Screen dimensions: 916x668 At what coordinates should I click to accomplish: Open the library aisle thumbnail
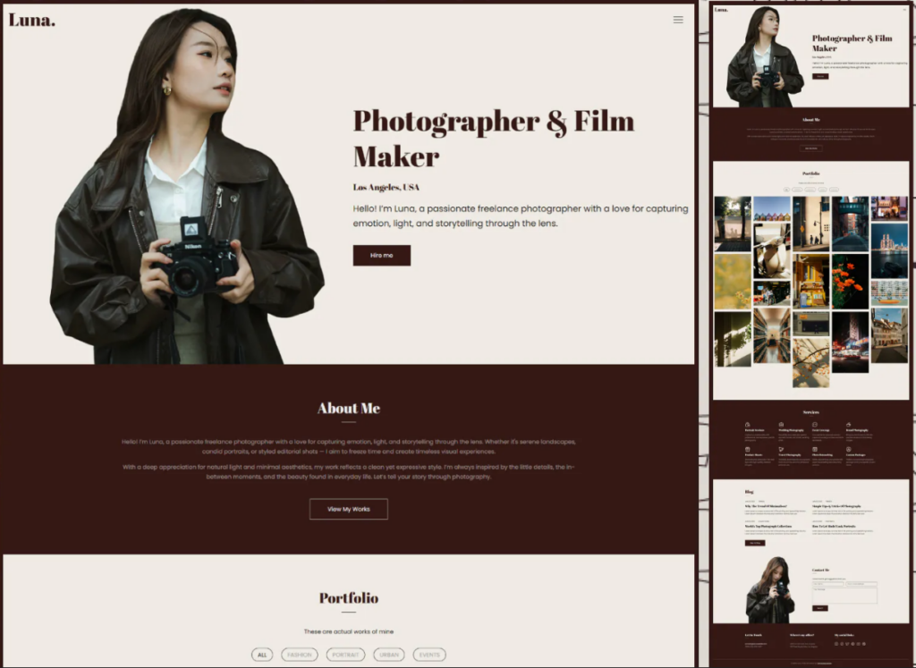coord(772,335)
